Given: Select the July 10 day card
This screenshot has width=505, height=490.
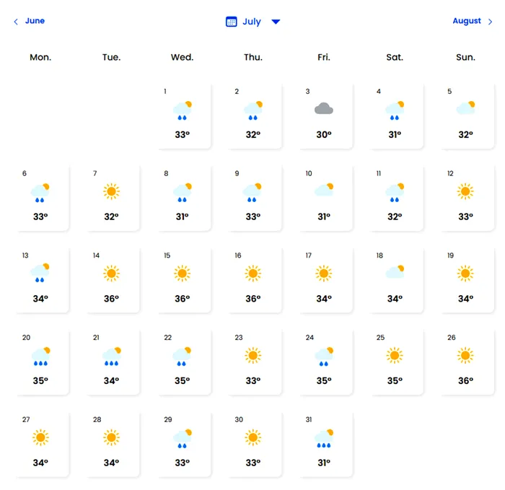Looking at the screenshot, I should (324, 198).
